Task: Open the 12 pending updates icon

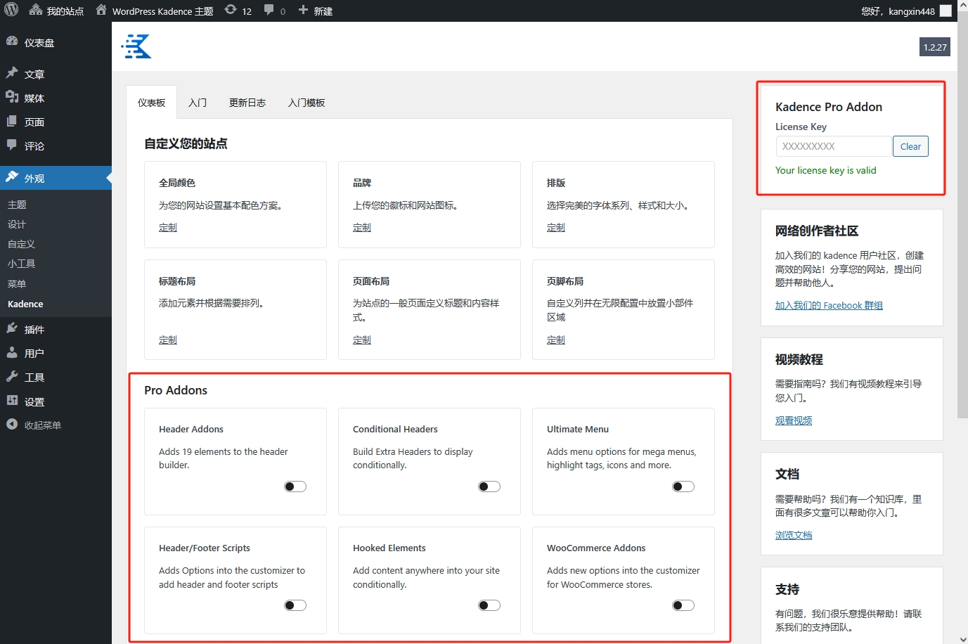Action: 238,11
